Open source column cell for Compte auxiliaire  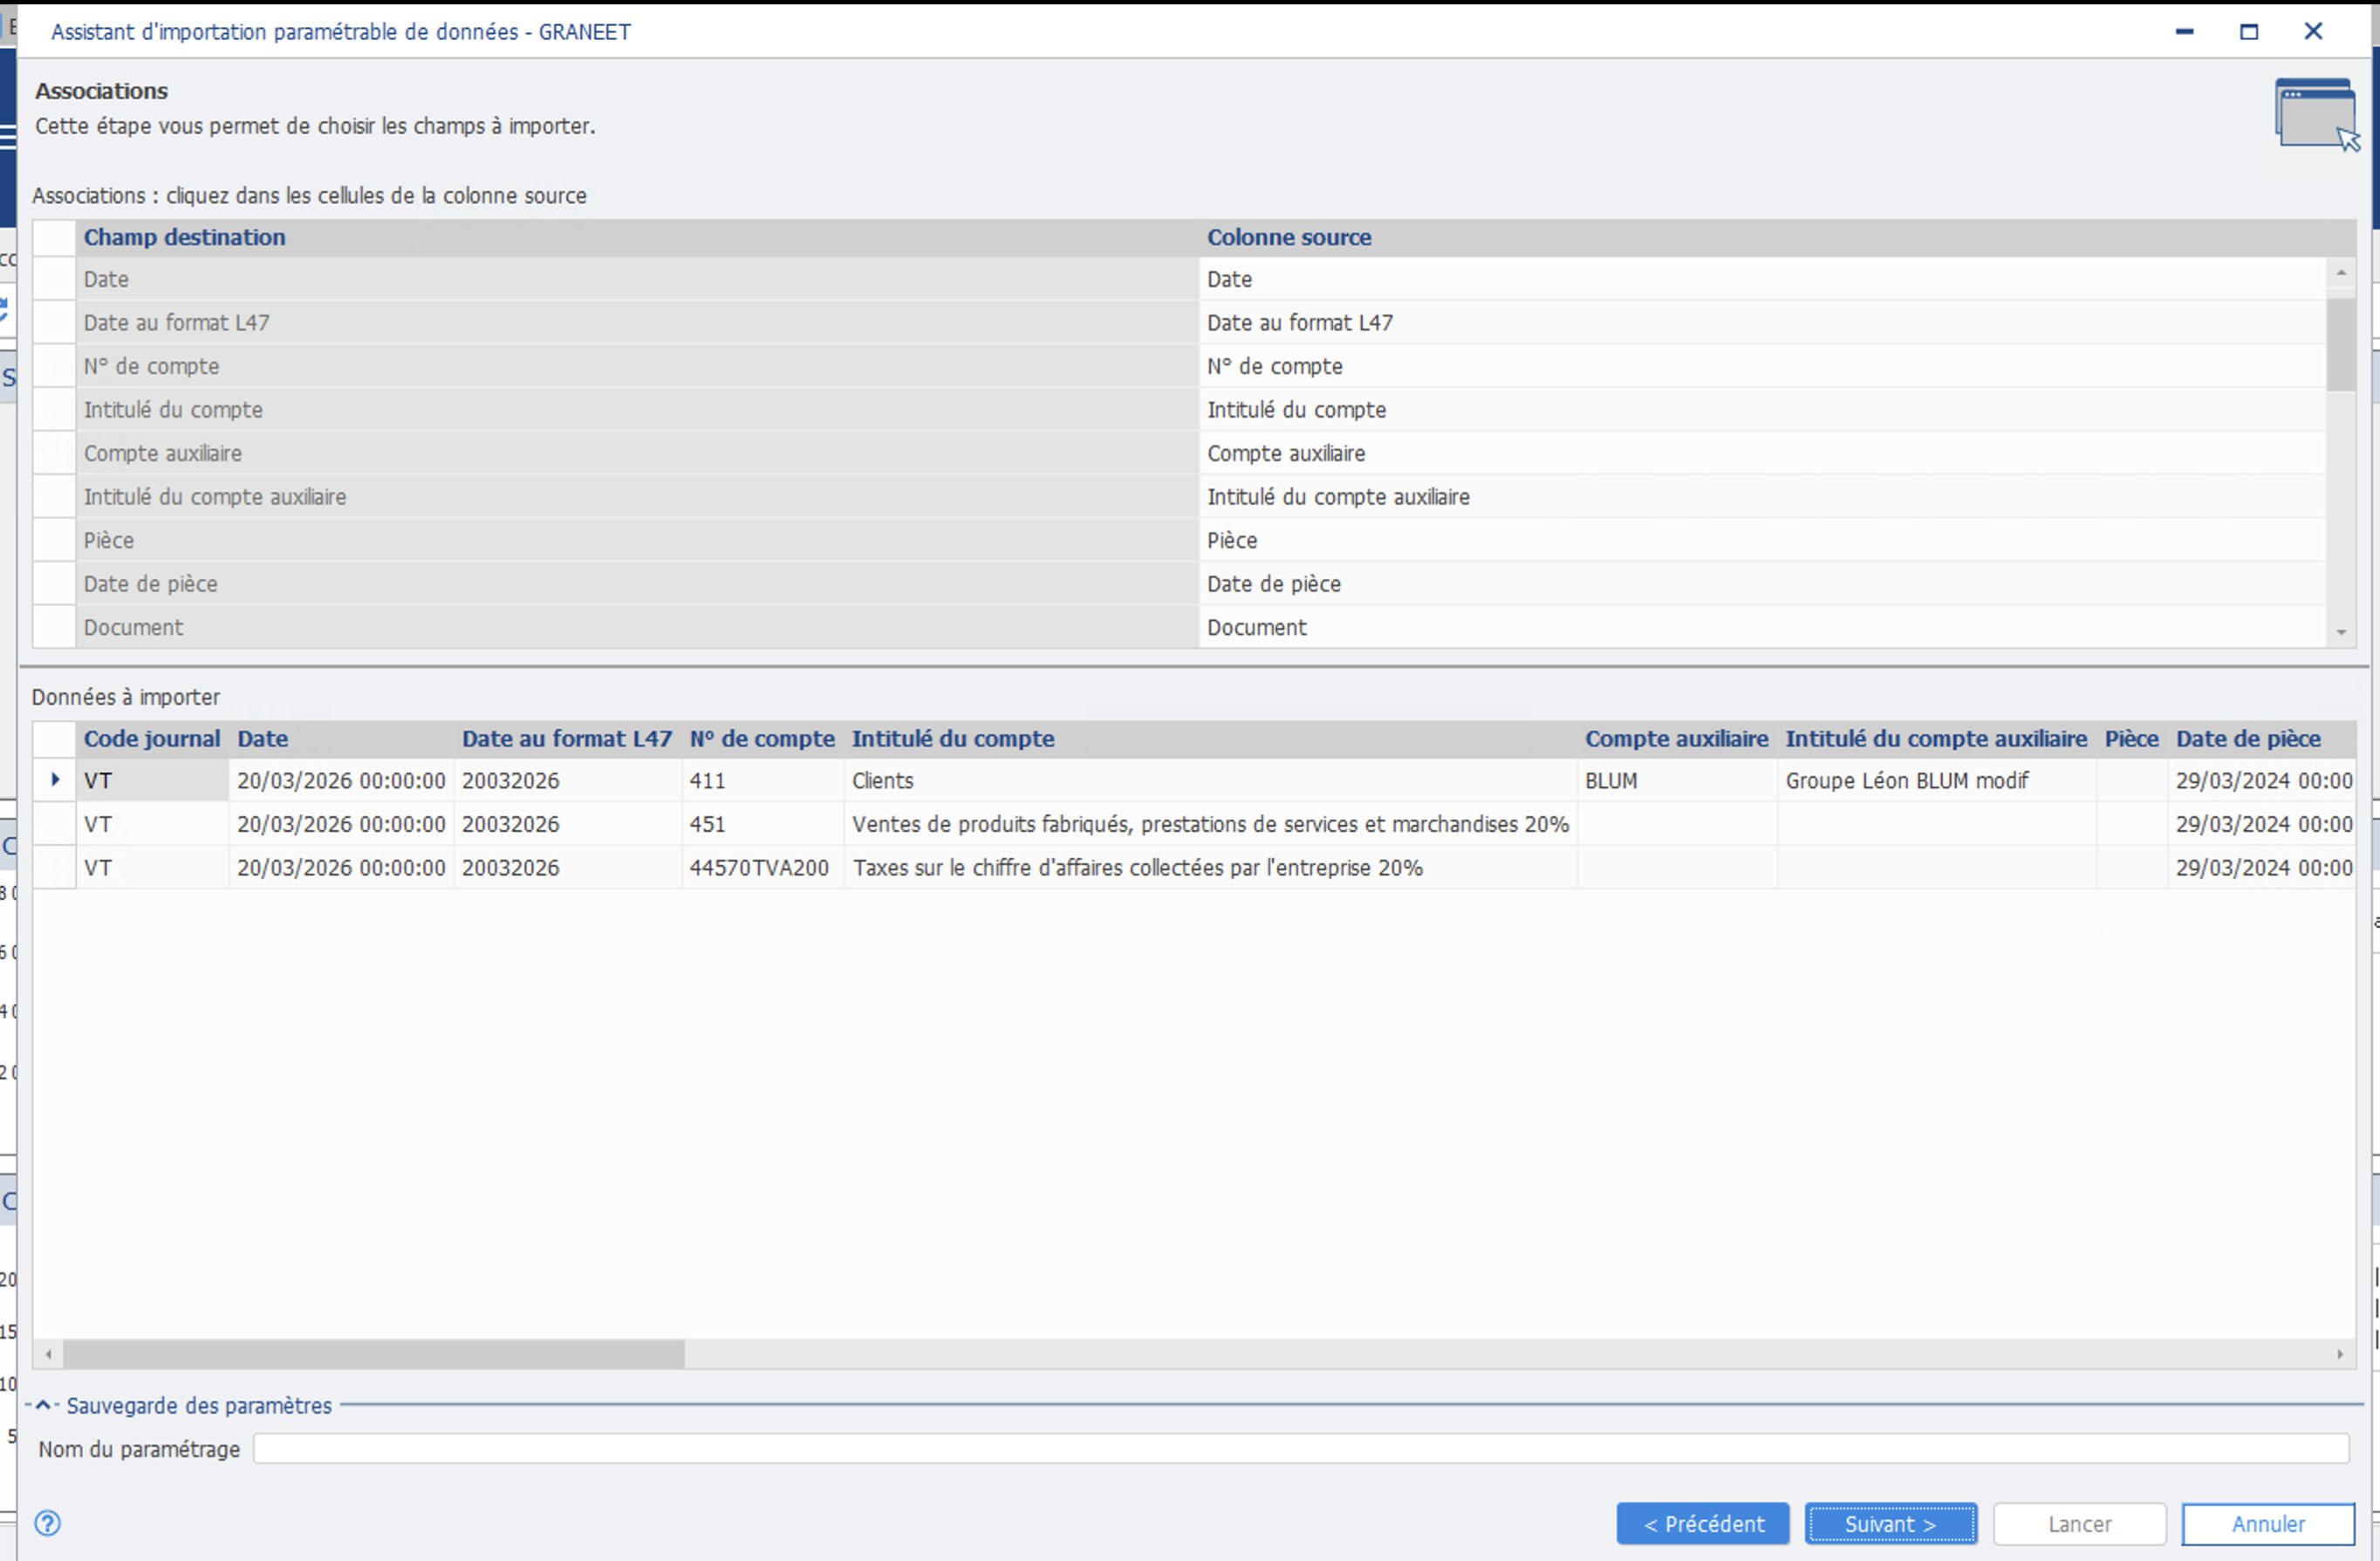point(1760,453)
